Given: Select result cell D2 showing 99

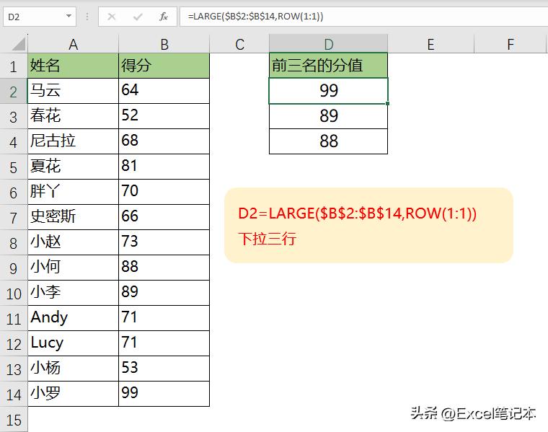Looking at the screenshot, I should (329, 91).
